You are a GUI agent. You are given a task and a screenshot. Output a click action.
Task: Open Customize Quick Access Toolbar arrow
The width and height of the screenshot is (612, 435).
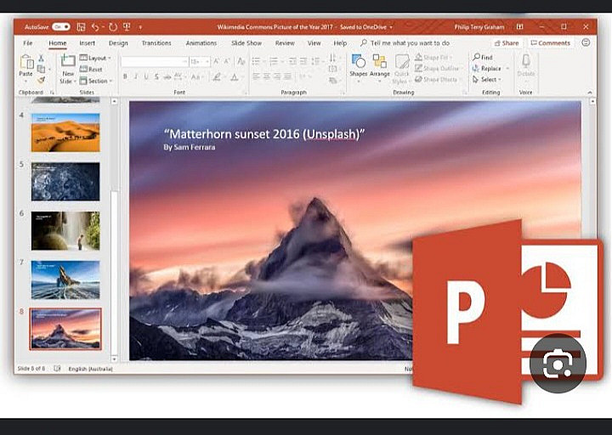(x=140, y=27)
